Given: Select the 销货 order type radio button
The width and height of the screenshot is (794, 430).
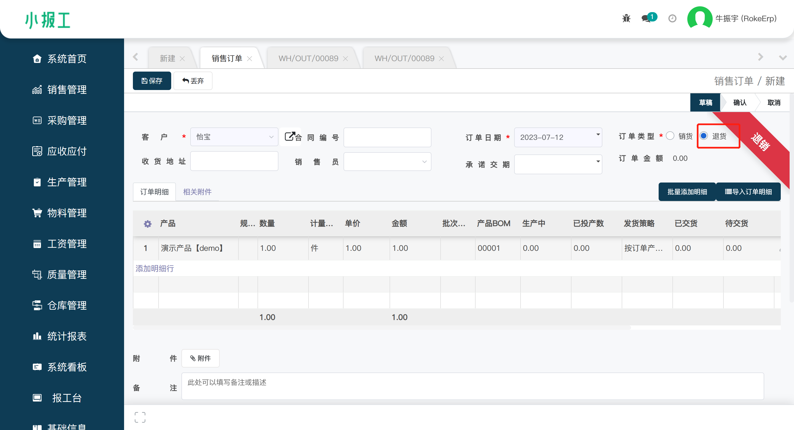Looking at the screenshot, I should click(x=670, y=136).
